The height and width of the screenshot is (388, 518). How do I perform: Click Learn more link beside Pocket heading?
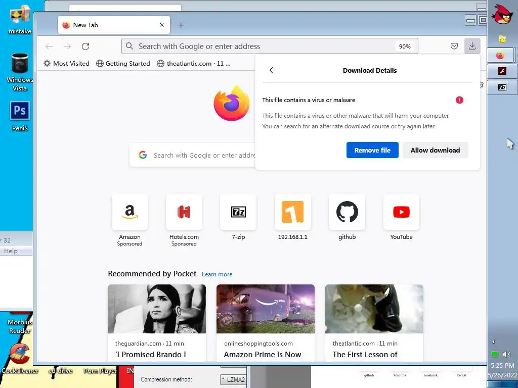[217, 274]
